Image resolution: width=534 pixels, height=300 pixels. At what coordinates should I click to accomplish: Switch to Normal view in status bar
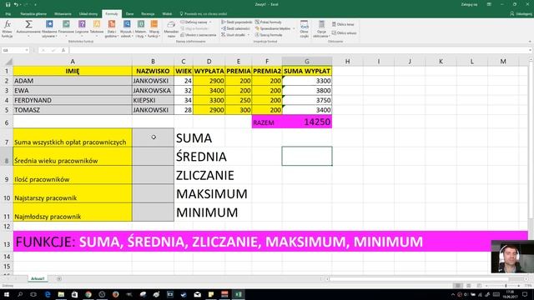(458, 285)
